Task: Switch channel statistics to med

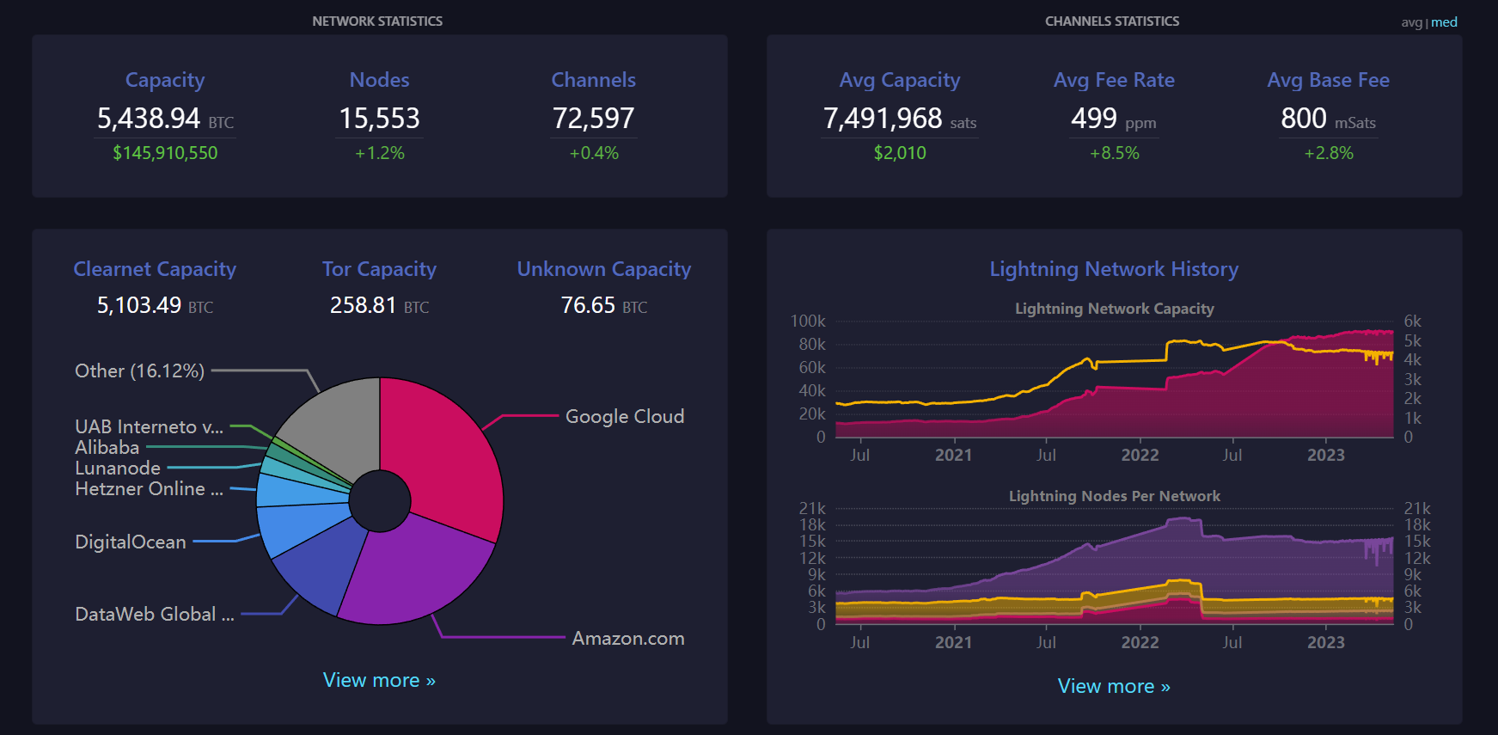Action: click(x=1444, y=22)
